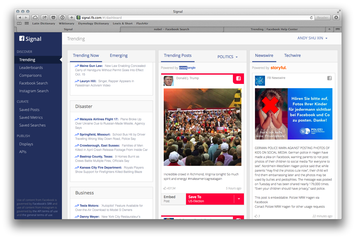Click the Share toolbar button
Image resolution: width=356 pixels, height=239 pixels.
click(44, 18)
